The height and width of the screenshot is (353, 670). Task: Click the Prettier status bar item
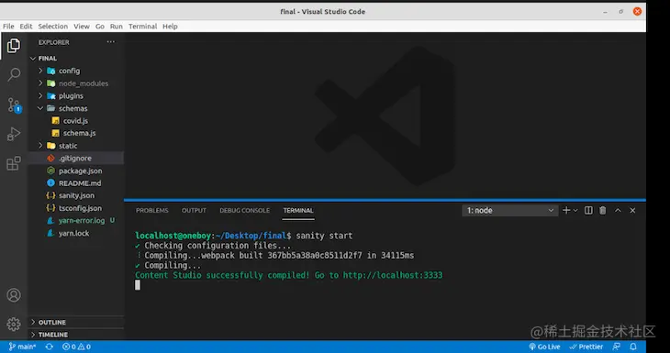coord(586,347)
